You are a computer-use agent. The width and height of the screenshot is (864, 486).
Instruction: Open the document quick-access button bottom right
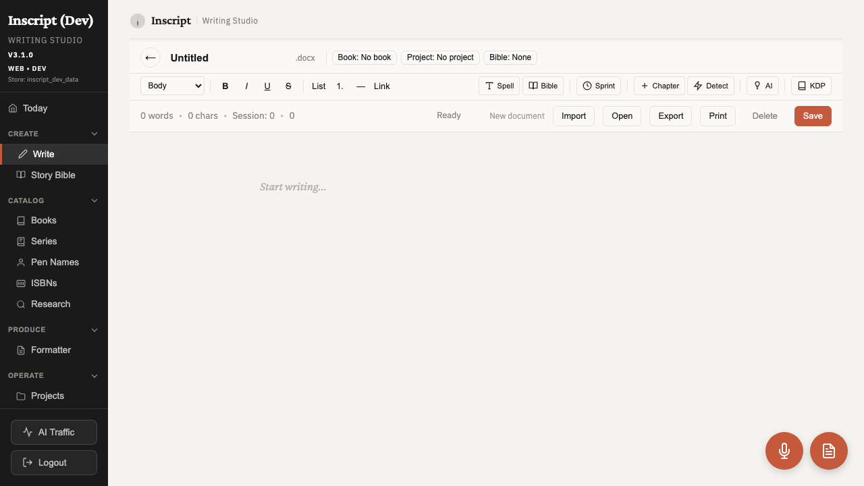click(828, 450)
